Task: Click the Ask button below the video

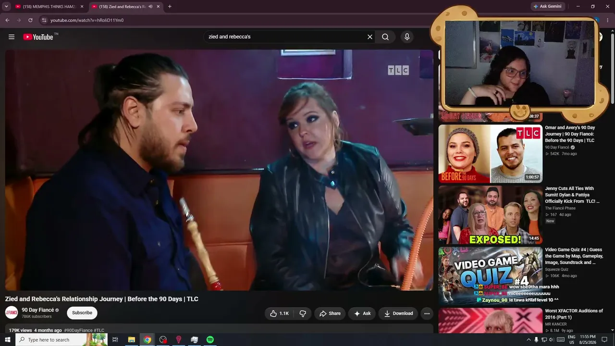Action: (x=362, y=313)
